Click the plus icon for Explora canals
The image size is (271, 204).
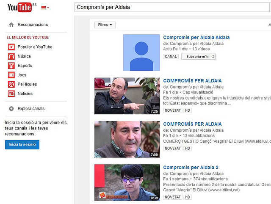pos(11,109)
